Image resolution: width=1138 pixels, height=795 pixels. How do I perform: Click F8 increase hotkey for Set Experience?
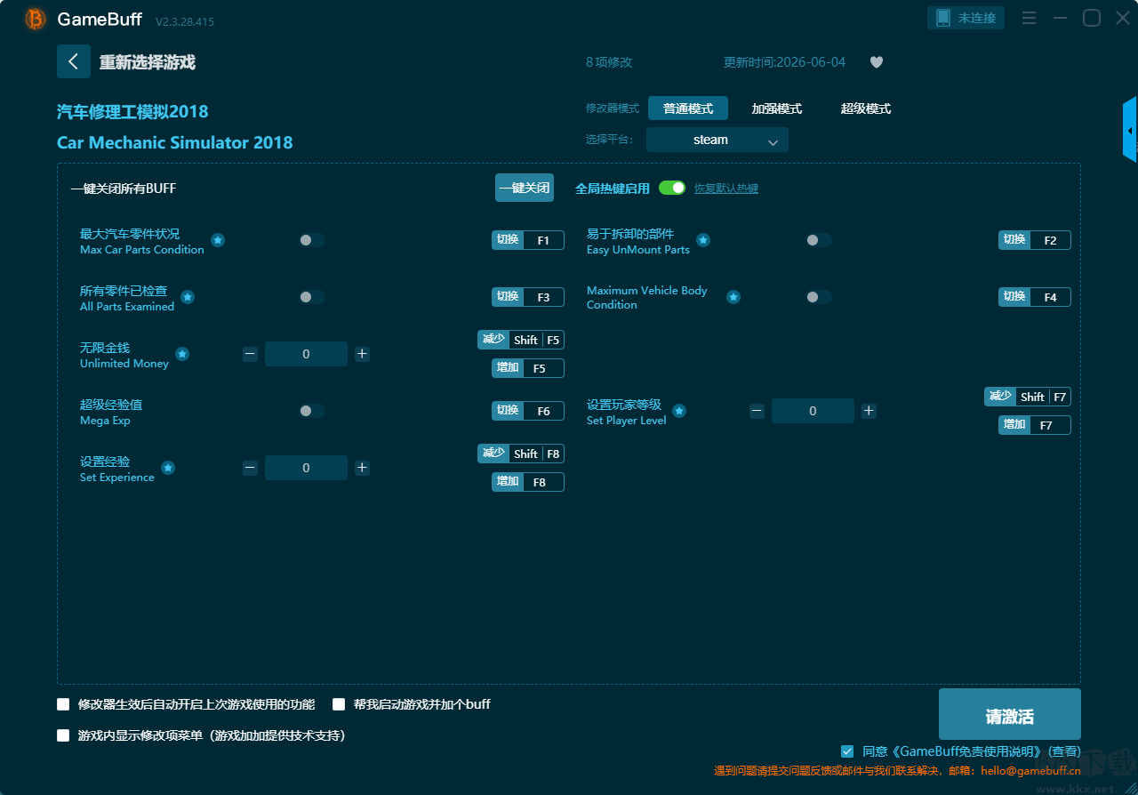[x=528, y=482]
